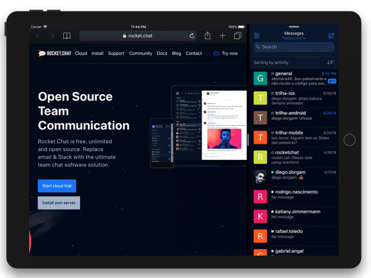Expand TheDevConf server dropdown
Screen dimensions: 371x278
tap(294, 38)
